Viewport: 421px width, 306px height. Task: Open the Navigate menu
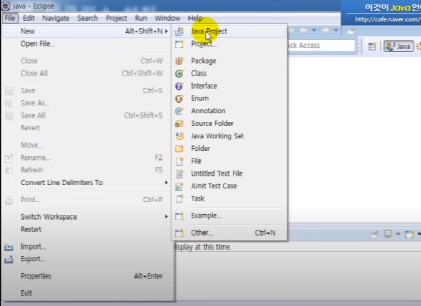(56, 18)
